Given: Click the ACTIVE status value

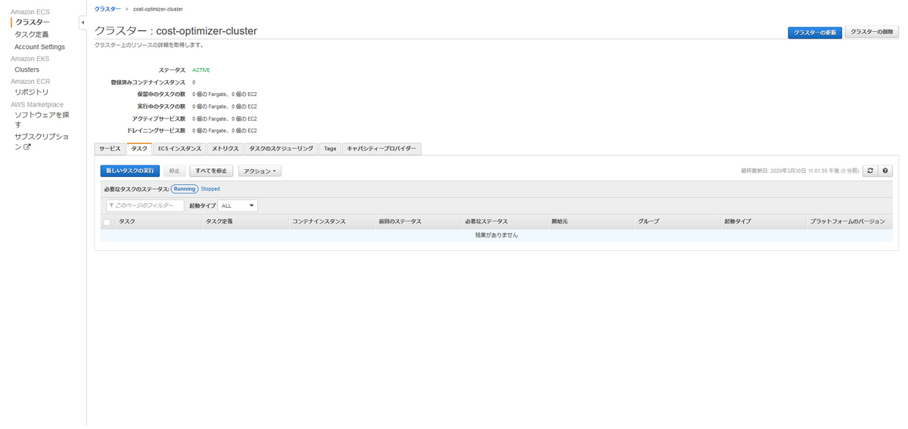Looking at the screenshot, I should point(201,70).
